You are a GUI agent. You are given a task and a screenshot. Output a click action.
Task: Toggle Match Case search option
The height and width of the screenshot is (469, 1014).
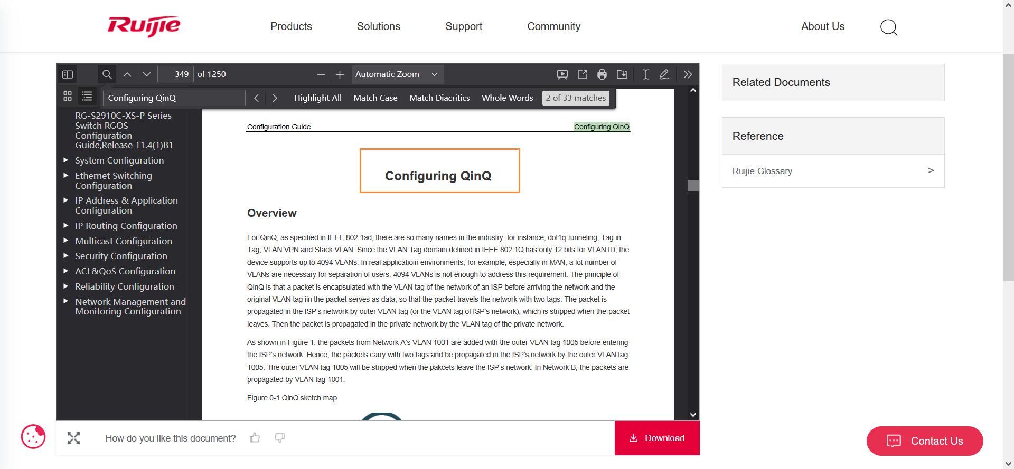click(x=375, y=98)
